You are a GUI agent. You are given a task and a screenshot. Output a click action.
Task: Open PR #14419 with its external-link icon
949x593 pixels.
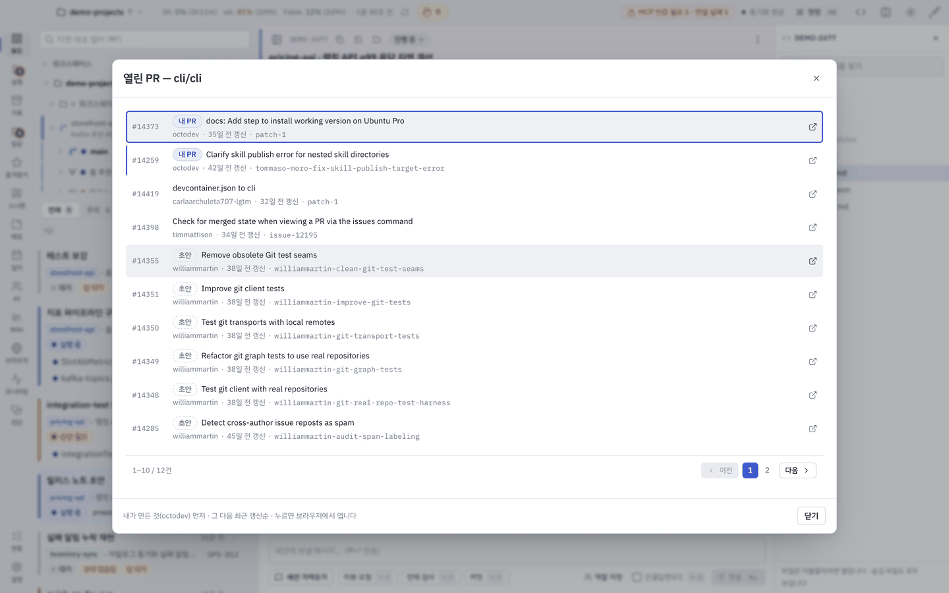(x=813, y=194)
